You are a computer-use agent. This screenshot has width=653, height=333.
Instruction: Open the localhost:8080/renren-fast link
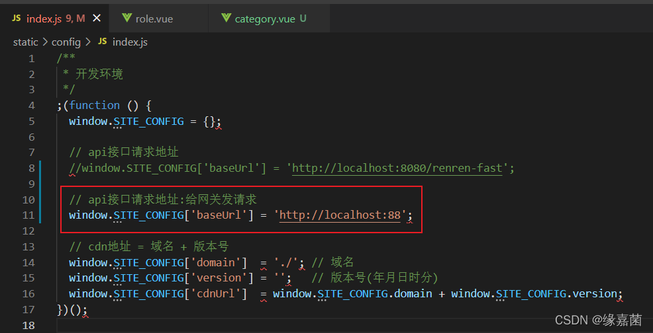(x=397, y=168)
